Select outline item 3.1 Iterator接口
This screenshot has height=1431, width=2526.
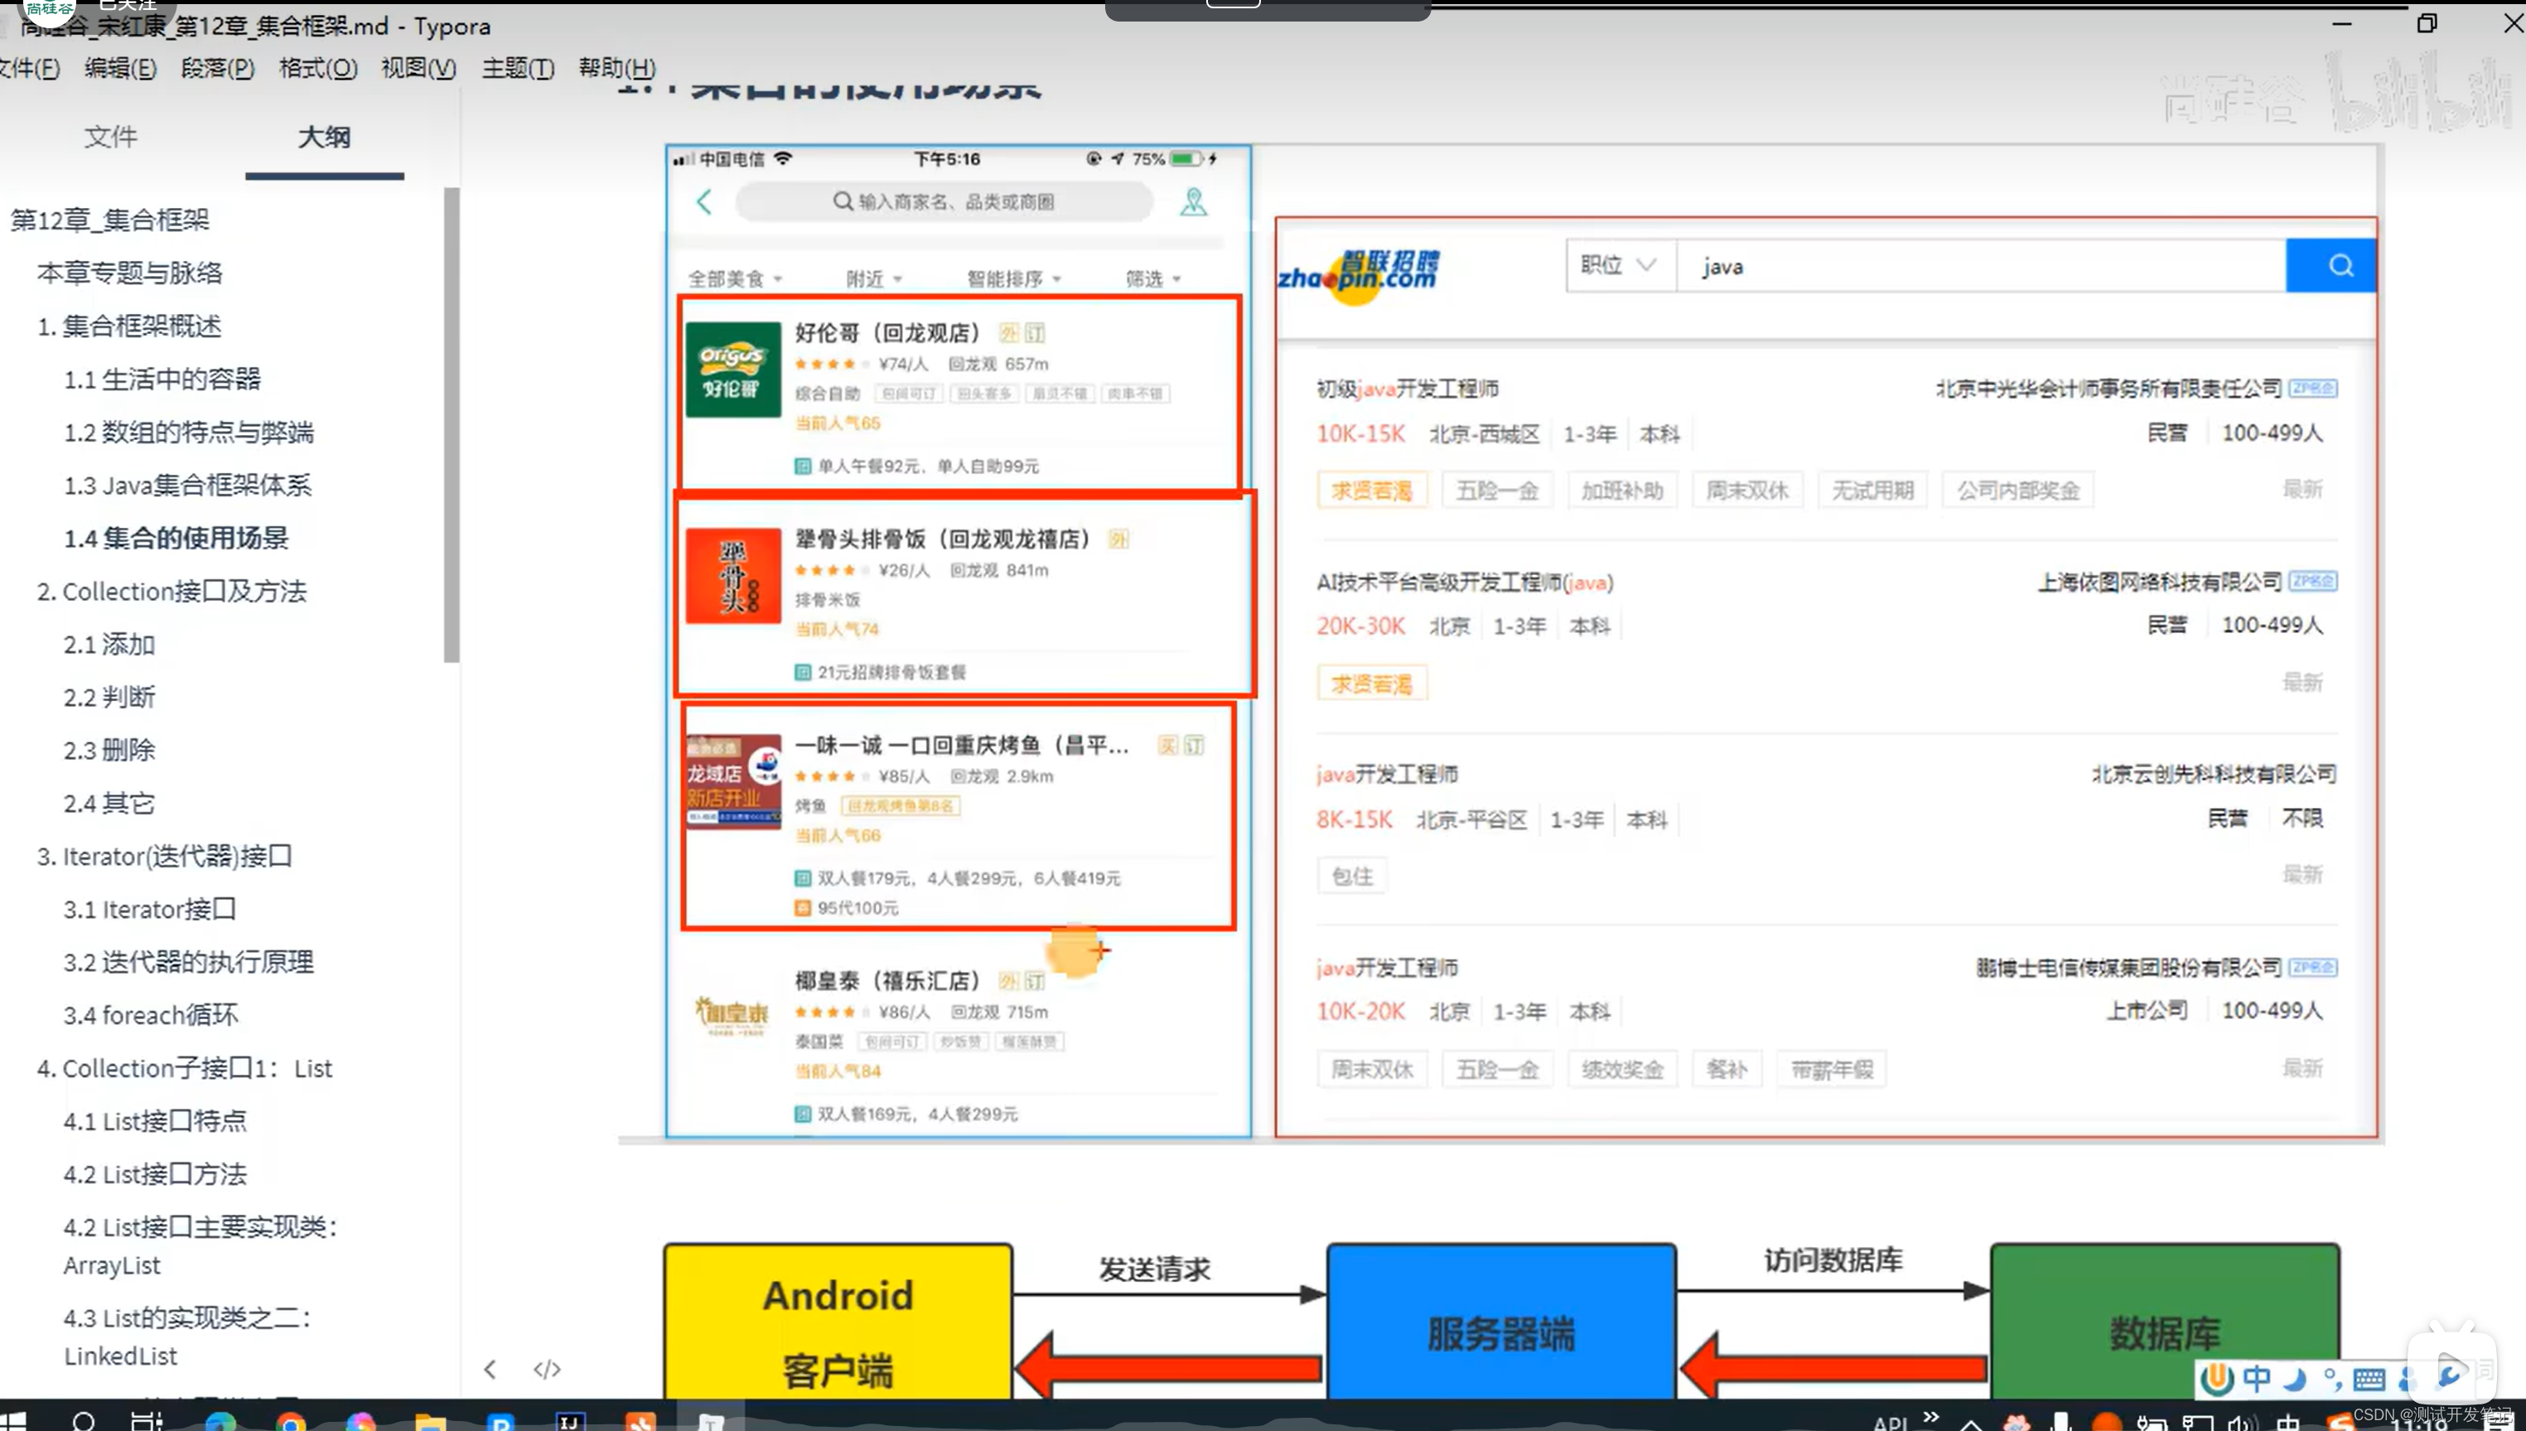tap(149, 910)
